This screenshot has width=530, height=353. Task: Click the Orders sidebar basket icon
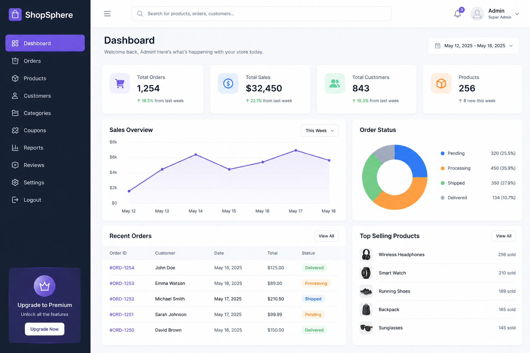[15, 61]
